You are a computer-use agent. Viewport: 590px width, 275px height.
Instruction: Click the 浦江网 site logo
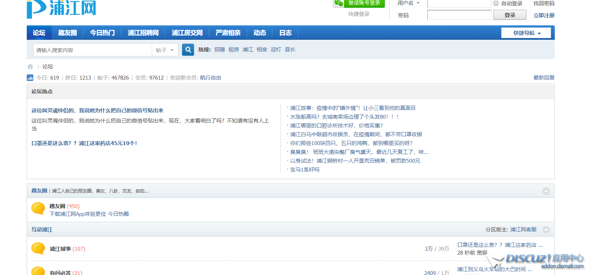click(62, 8)
